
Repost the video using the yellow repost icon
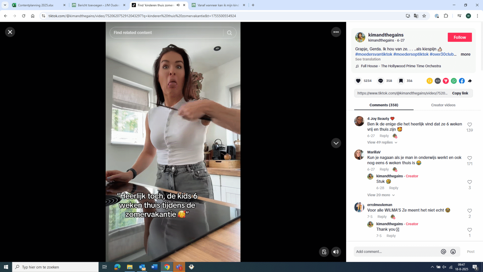[x=430, y=81]
